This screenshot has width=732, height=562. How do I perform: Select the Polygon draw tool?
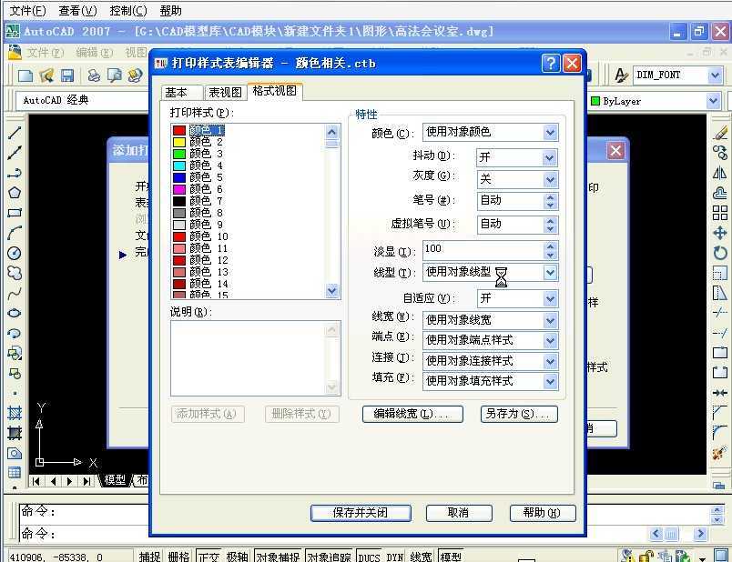(x=15, y=193)
